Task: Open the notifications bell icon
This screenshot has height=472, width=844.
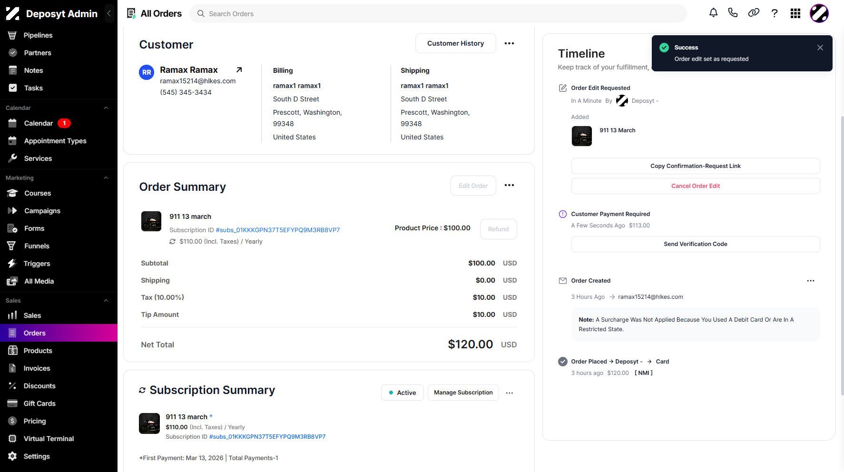Action: pos(713,13)
